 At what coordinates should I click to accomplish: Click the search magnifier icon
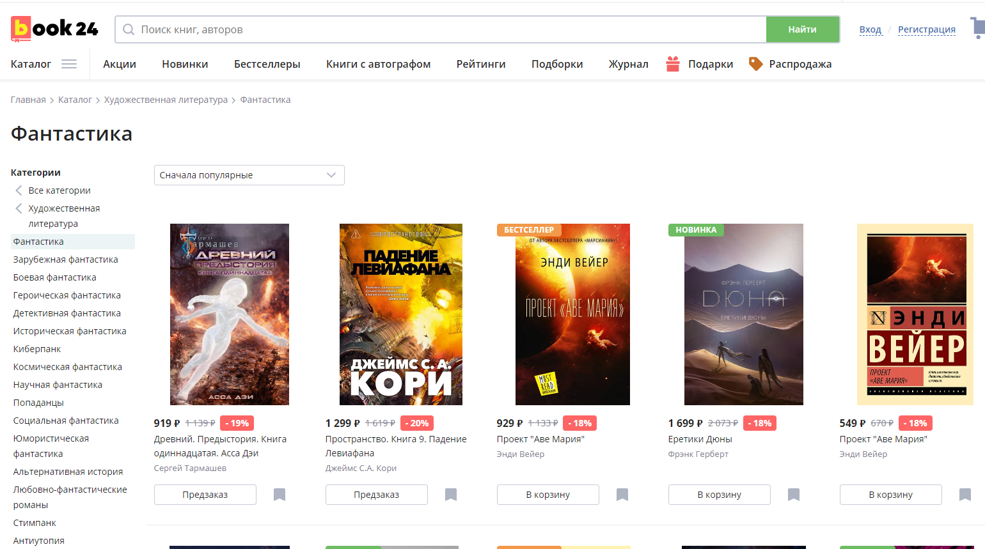129,29
